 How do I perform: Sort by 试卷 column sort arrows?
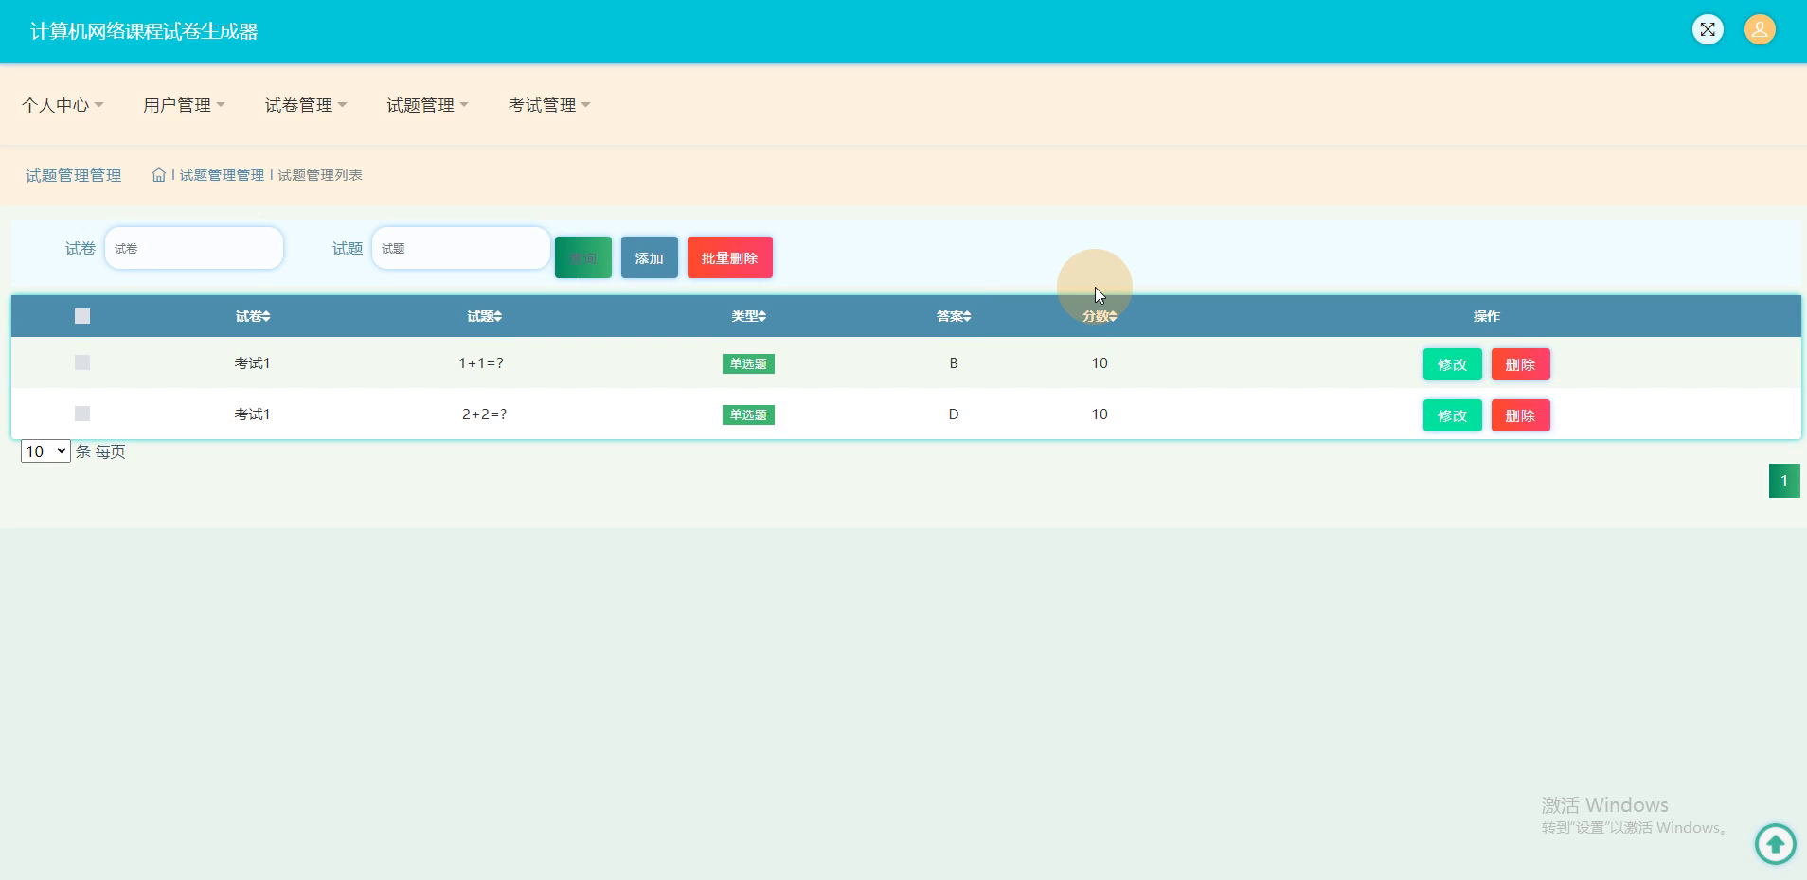click(x=267, y=317)
